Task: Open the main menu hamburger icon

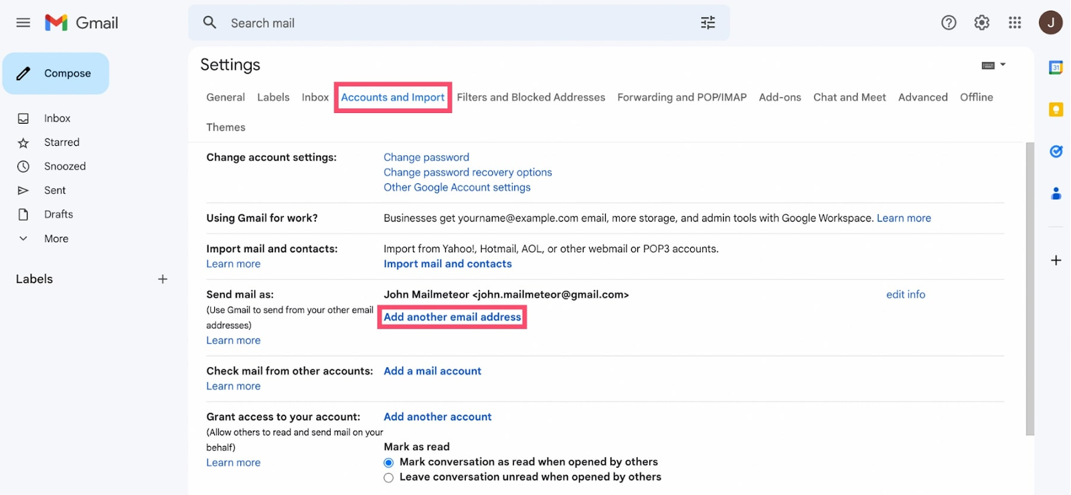Action: (23, 23)
